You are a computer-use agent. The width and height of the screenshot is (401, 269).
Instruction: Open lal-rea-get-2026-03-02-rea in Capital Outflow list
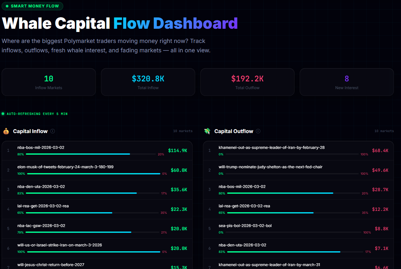pyautogui.click(x=298, y=209)
